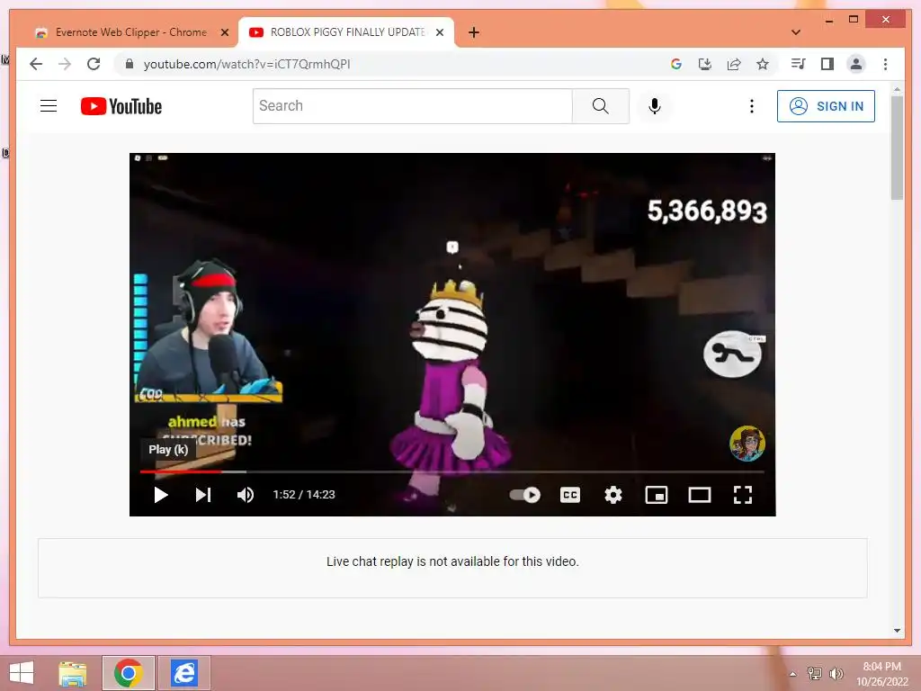Click the 5,366,893 counter in video

(x=707, y=211)
